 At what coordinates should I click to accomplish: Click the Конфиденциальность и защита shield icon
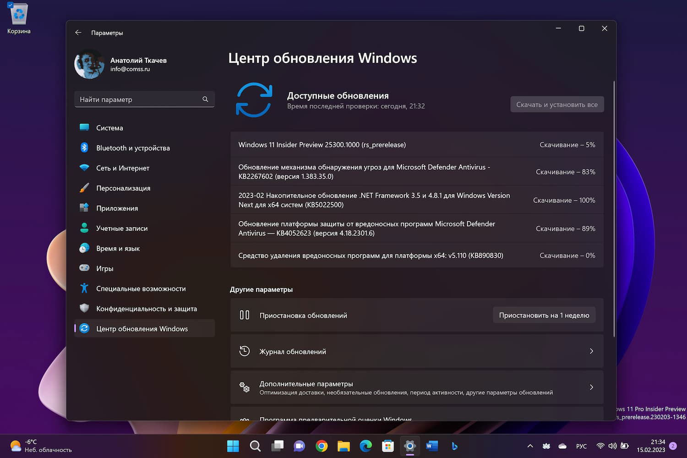coord(84,308)
